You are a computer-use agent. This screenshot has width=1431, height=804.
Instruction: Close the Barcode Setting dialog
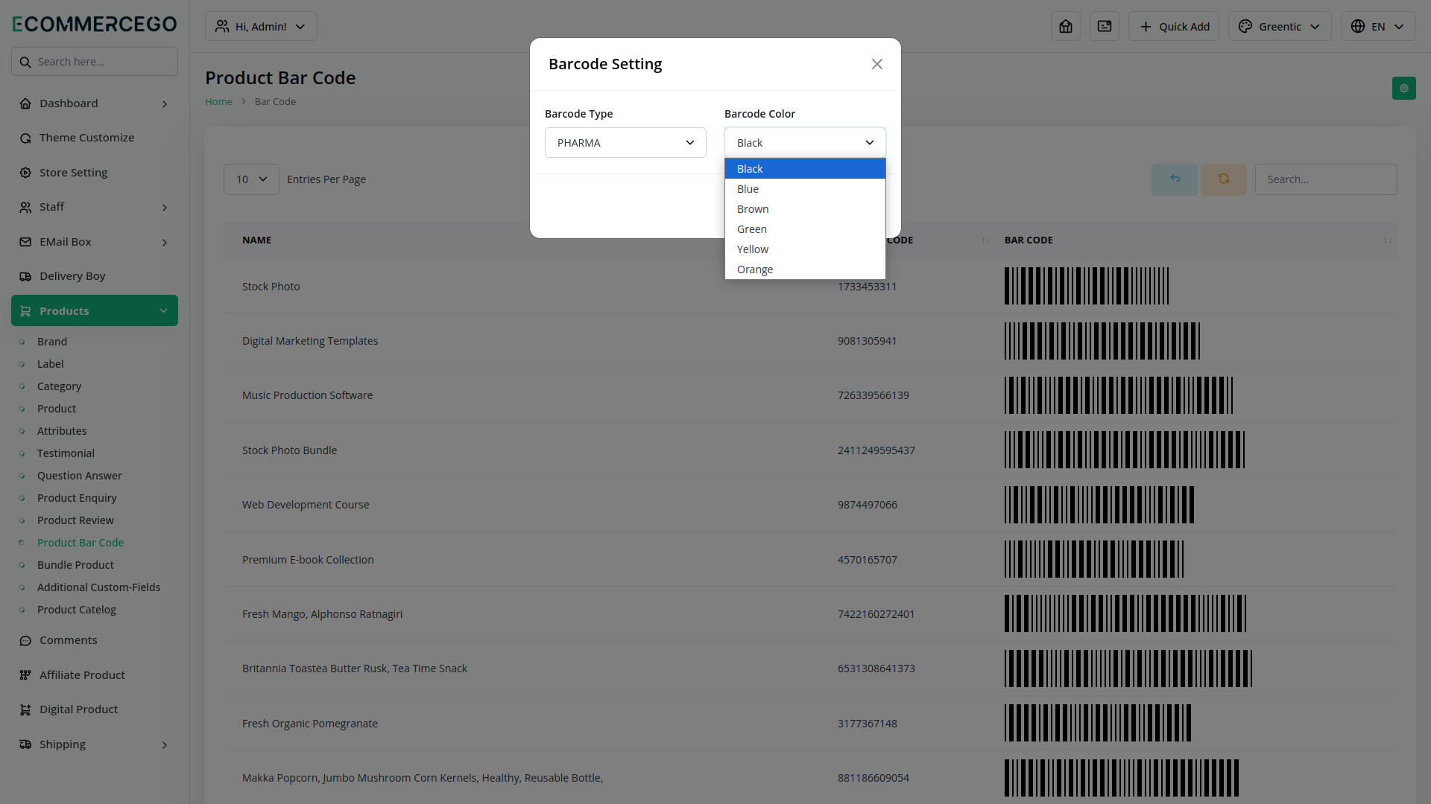pyautogui.click(x=877, y=64)
